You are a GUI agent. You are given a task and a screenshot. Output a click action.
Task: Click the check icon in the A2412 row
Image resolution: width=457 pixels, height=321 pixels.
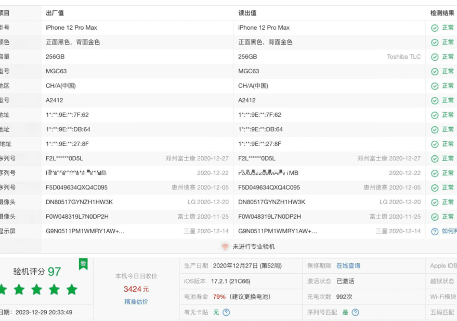pyautogui.click(x=435, y=100)
